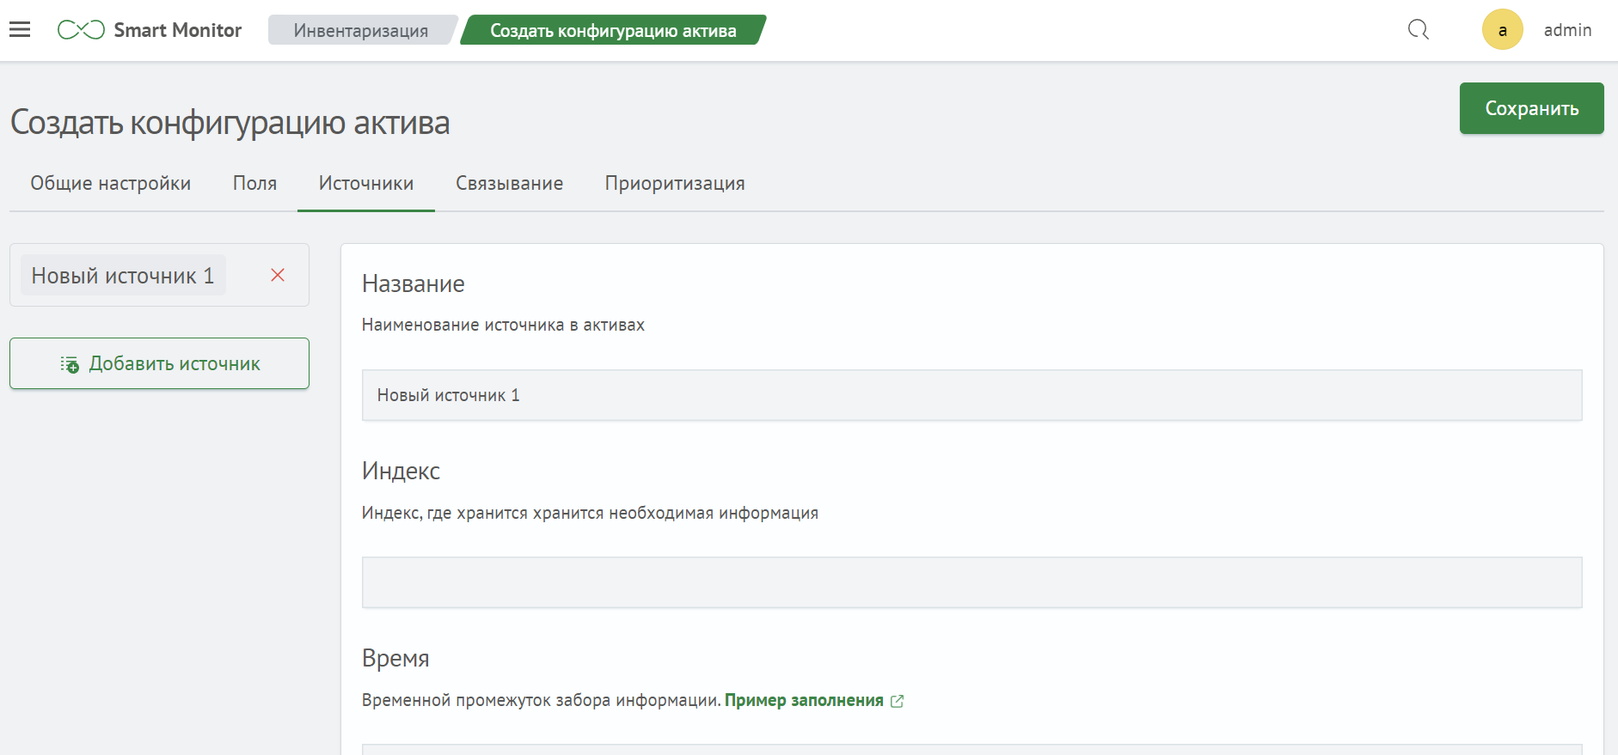Viewport: 1618px width, 755px height.
Task: Open the Пример заполнения link
Action: [x=804, y=700]
